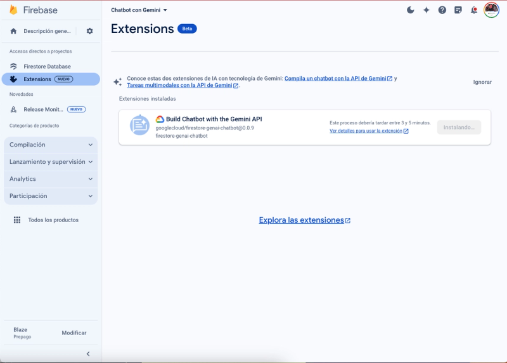This screenshot has height=363, width=507.
Task: Open Gemini assistant sparkle icon in header
Action: click(426, 10)
